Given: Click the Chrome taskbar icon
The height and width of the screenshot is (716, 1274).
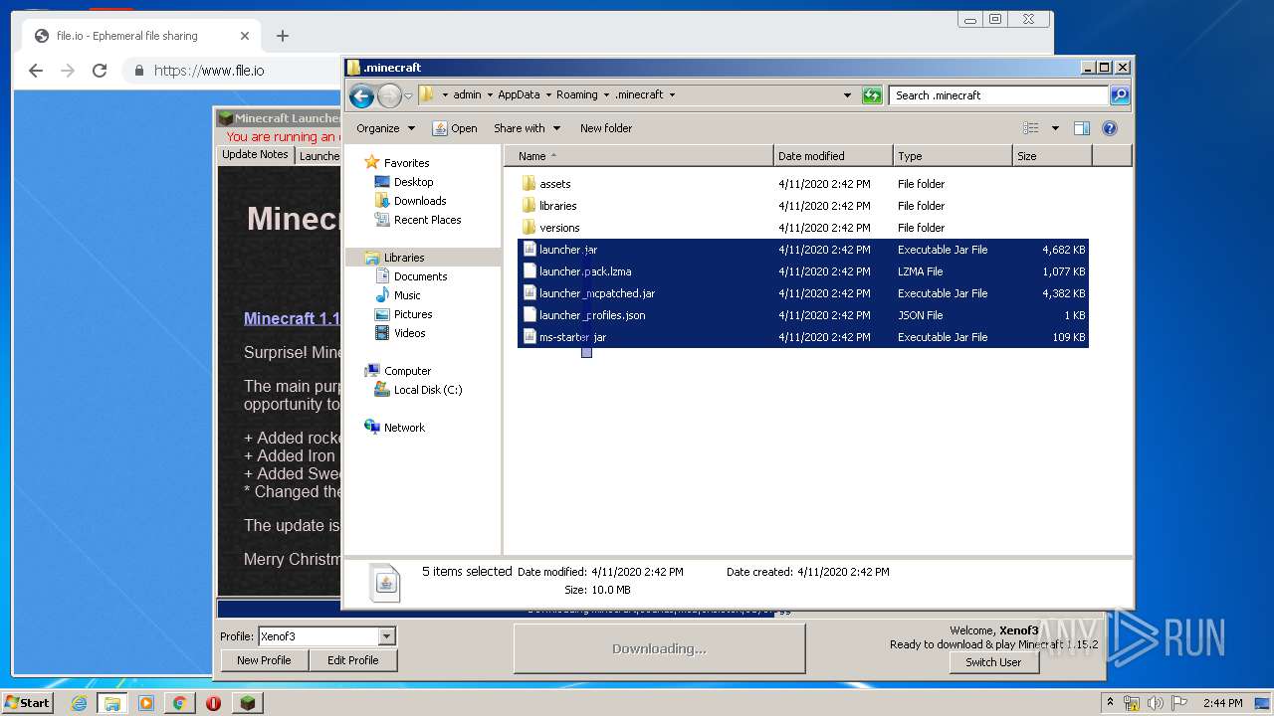Looking at the screenshot, I should tap(179, 703).
